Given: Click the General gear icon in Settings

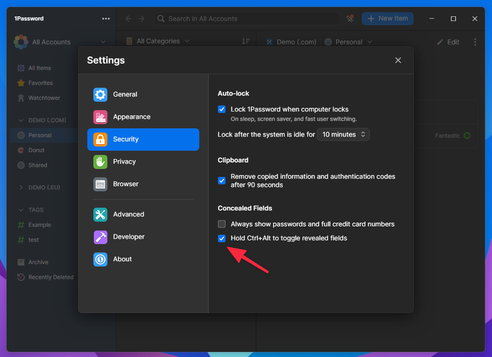Looking at the screenshot, I should click(x=100, y=95).
